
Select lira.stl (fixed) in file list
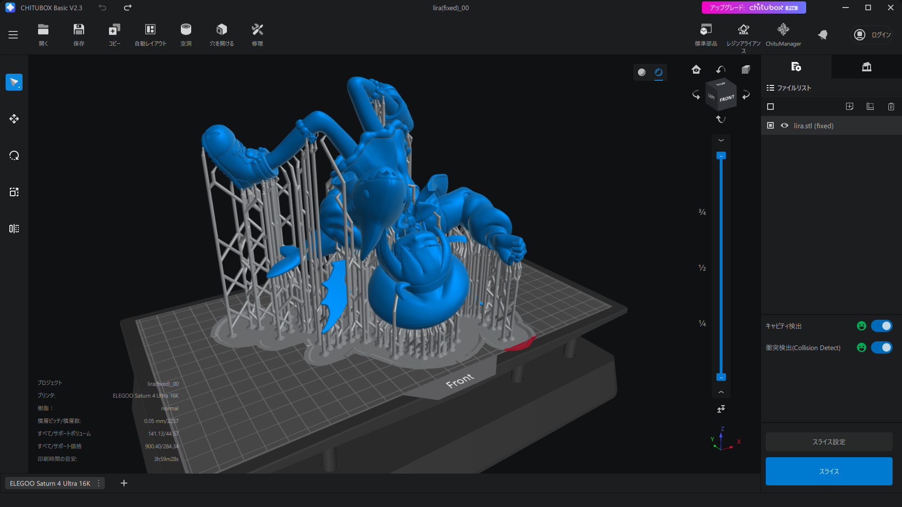832,125
